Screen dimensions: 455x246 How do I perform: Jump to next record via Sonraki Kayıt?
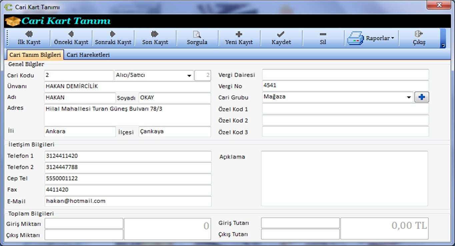click(x=113, y=38)
